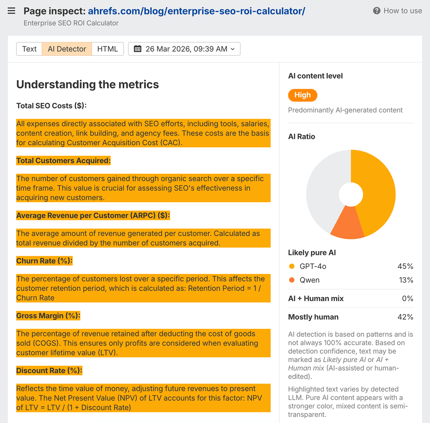The width and height of the screenshot is (430, 423).
Task: Click the orange Qwen legend dot
Action: (x=291, y=280)
